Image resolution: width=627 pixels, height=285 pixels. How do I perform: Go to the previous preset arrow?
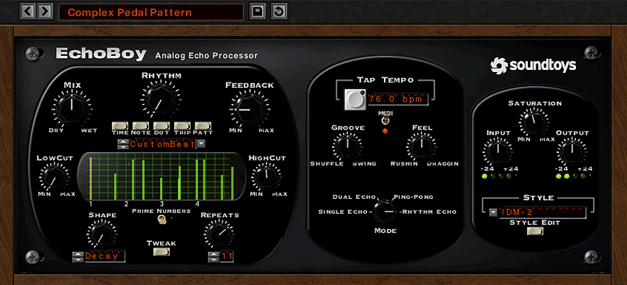click(28, 11)
